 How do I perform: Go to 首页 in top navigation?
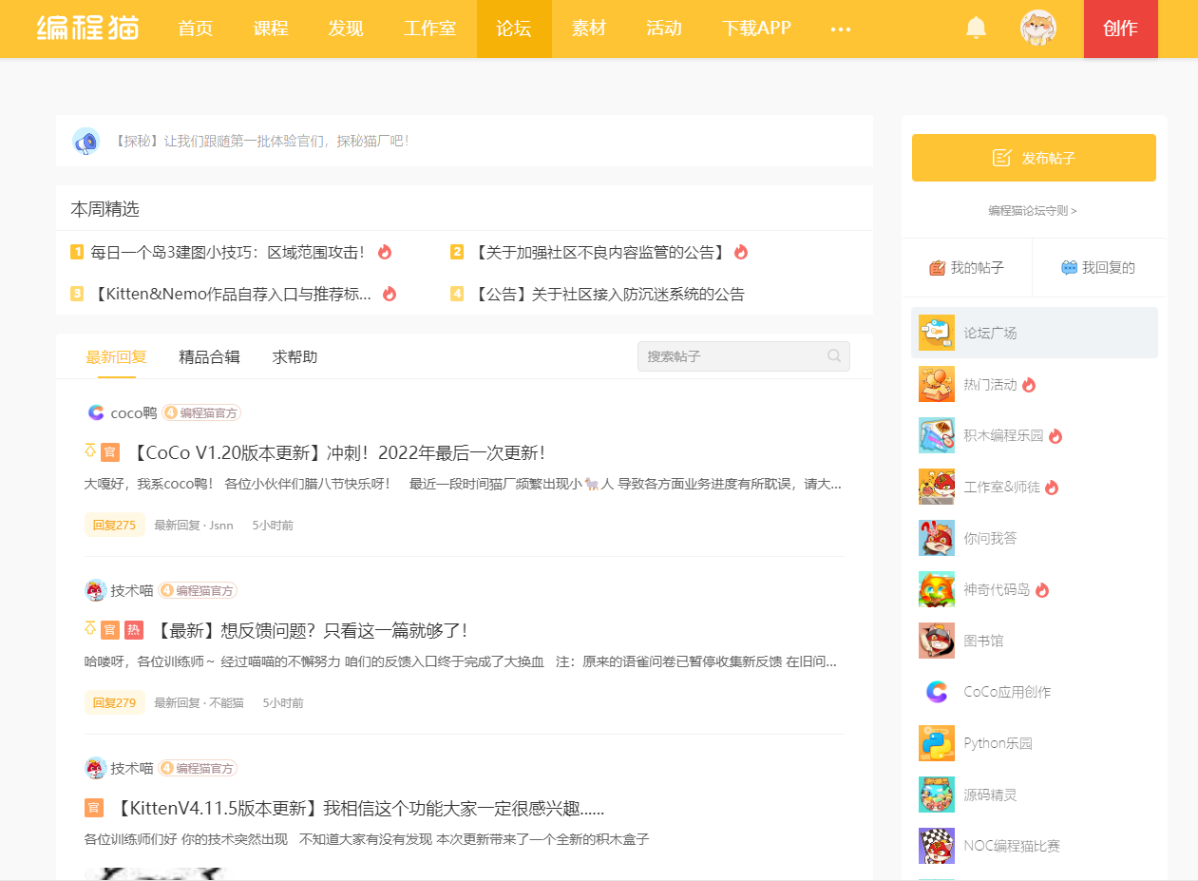click(196, 28)
